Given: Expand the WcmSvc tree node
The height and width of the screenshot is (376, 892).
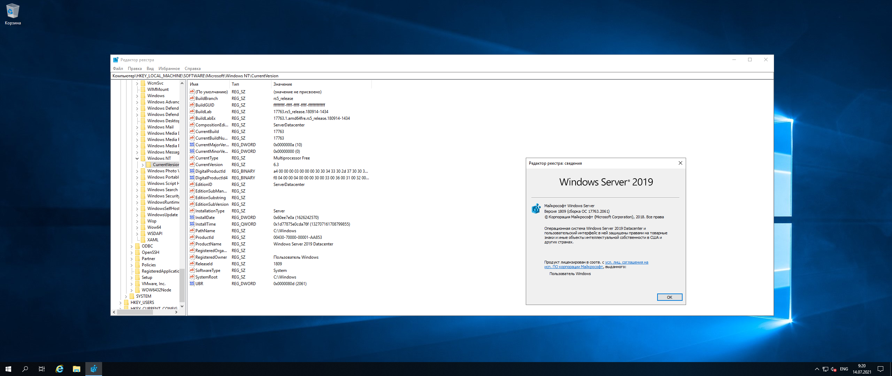Looking at the screenshot, I should [137, 83].
